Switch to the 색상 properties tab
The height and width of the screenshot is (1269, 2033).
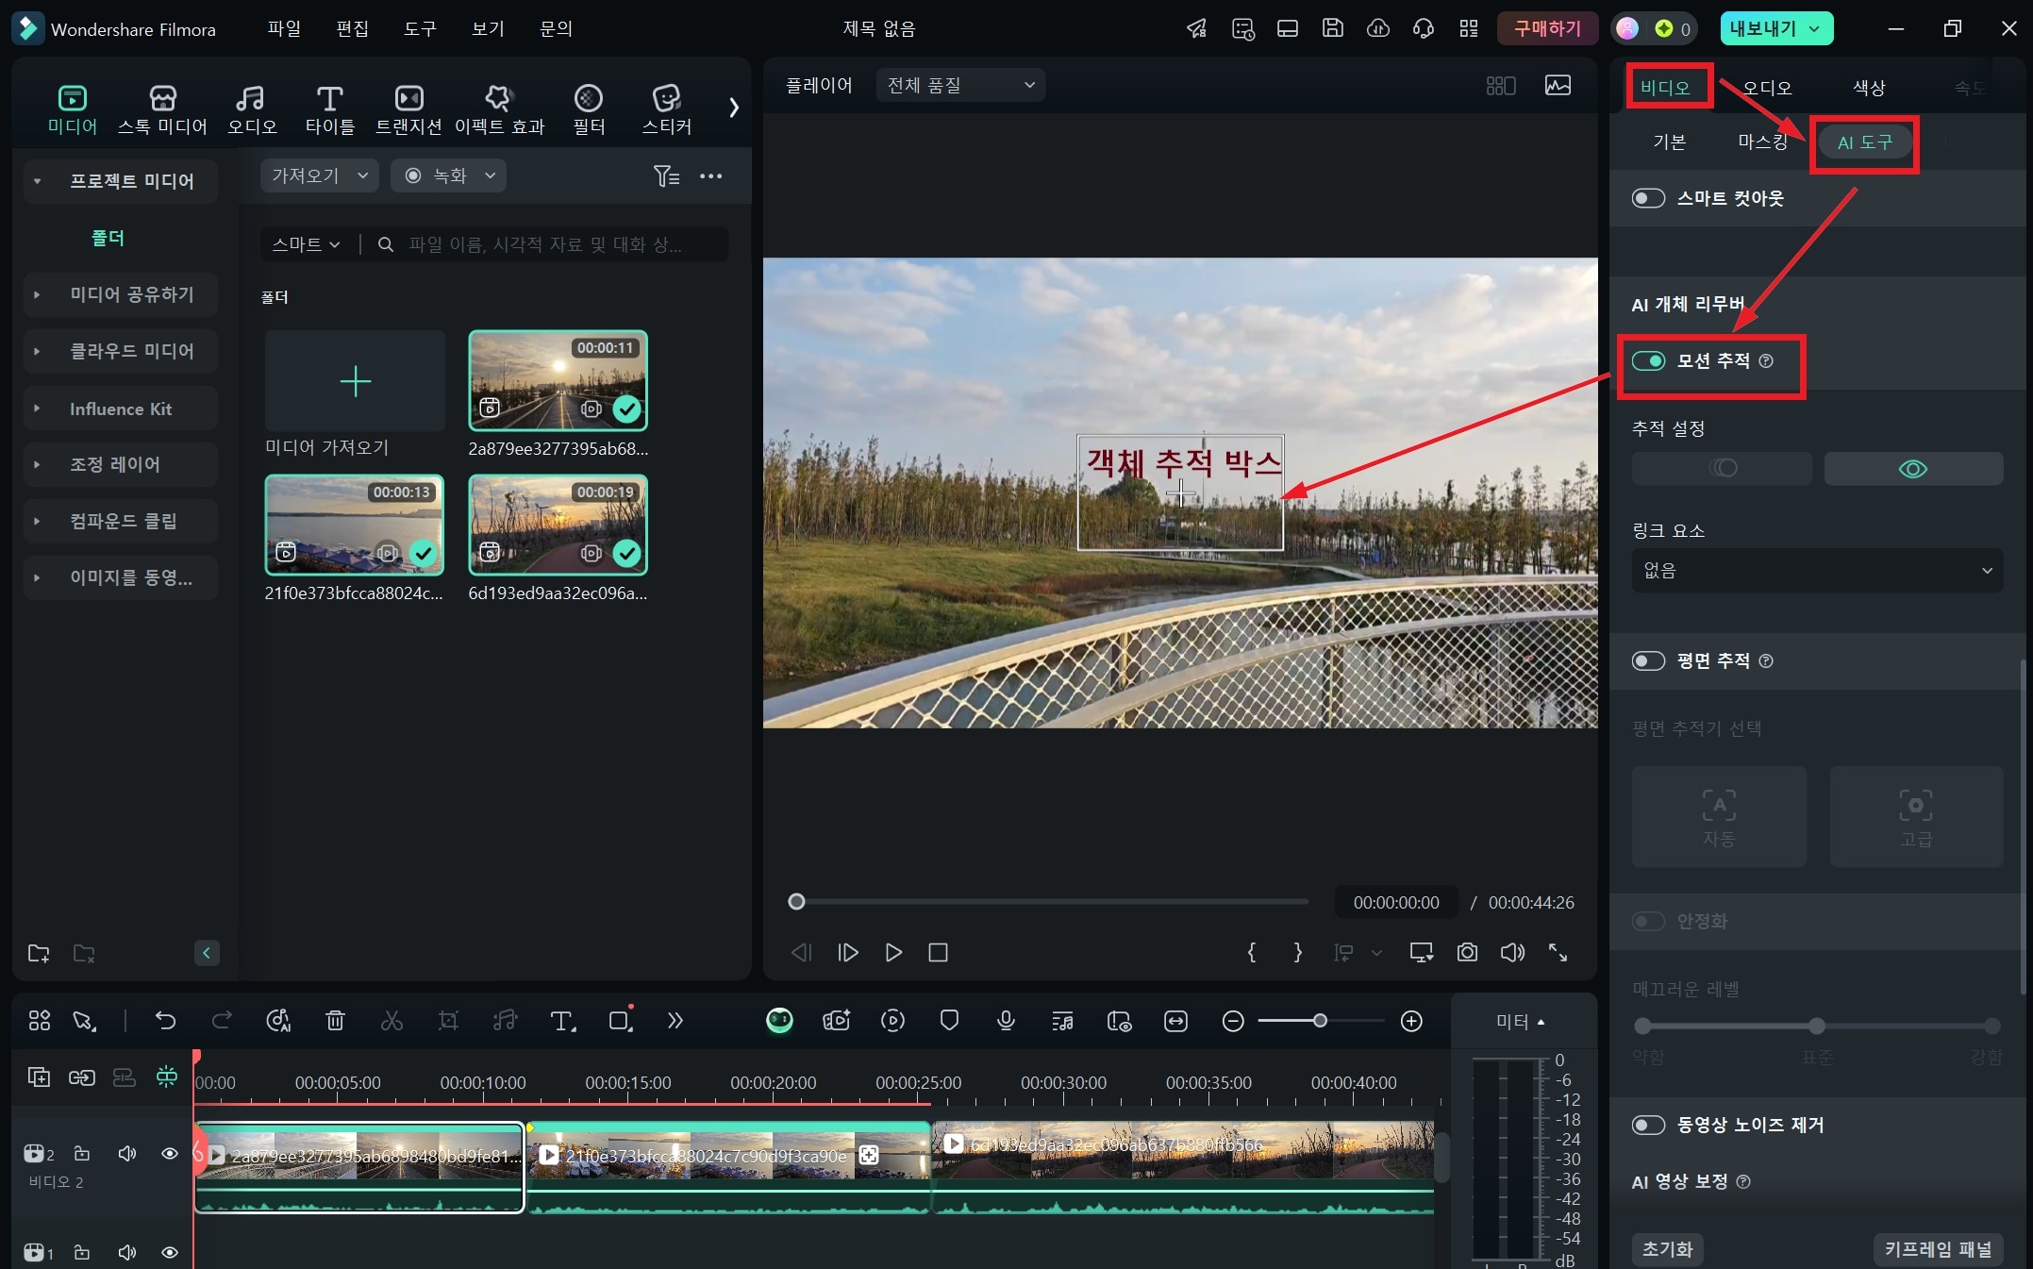click(x=1868, y=88)
